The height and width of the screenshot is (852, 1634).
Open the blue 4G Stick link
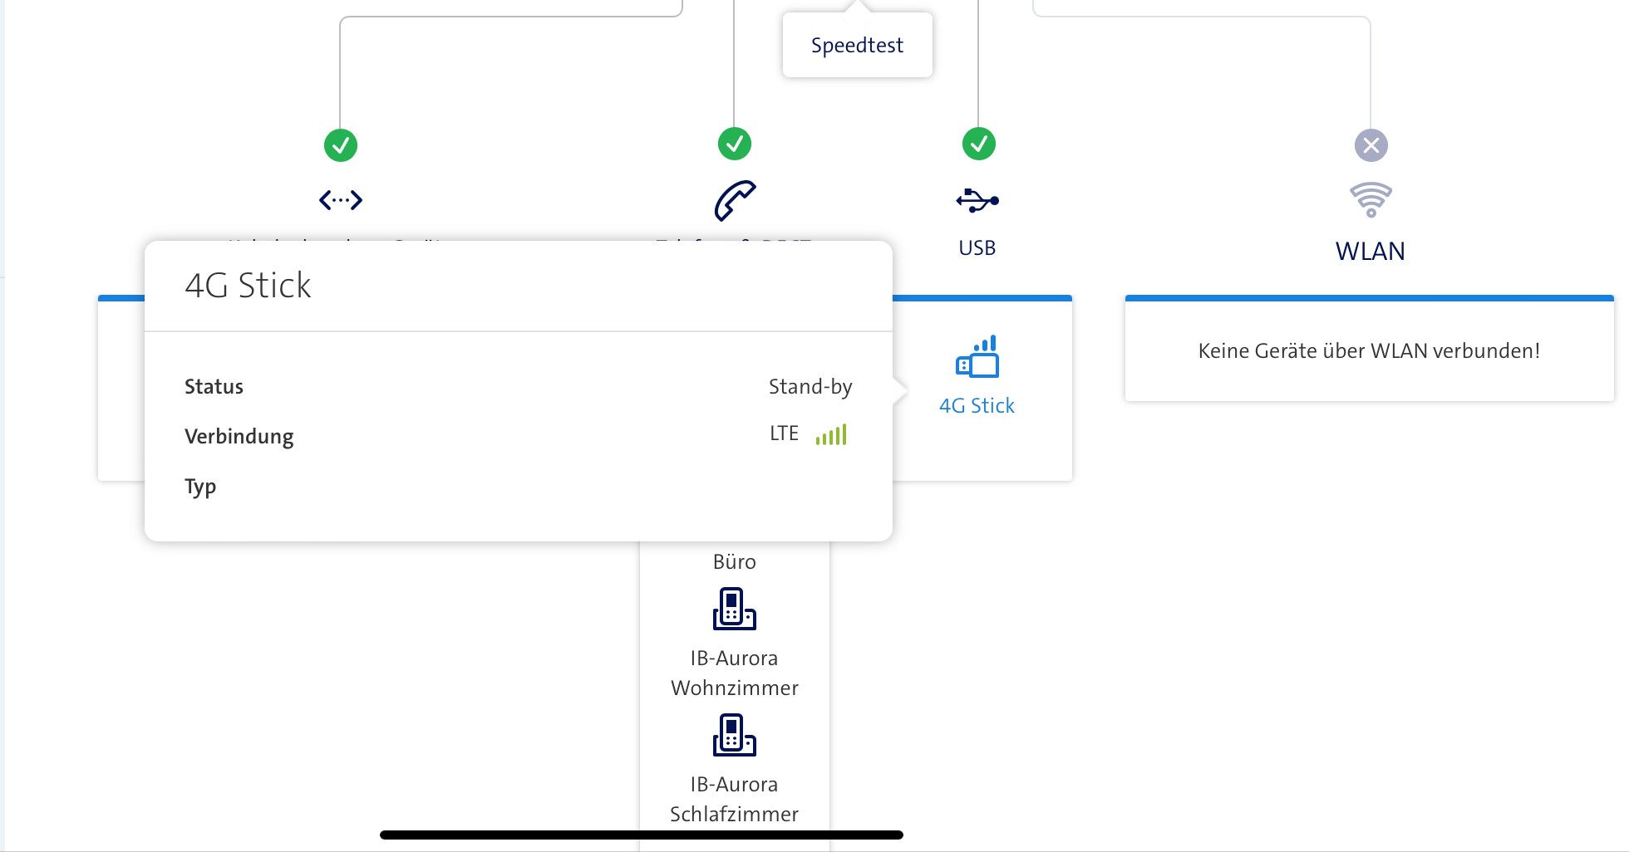pos(977,406)
